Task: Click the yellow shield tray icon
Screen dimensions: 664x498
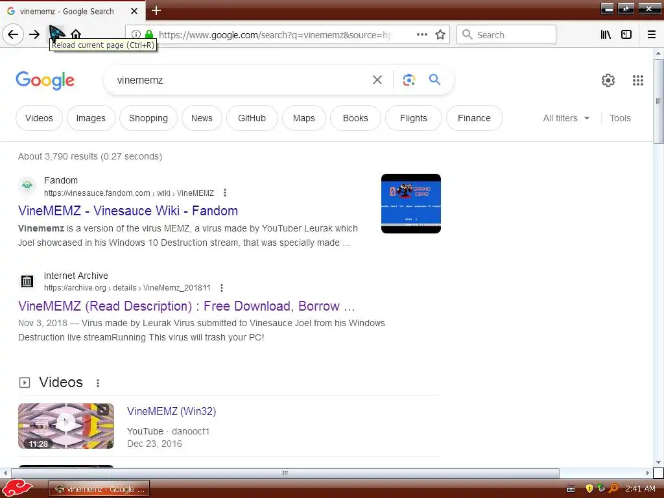Action: (x=589, y=488)
